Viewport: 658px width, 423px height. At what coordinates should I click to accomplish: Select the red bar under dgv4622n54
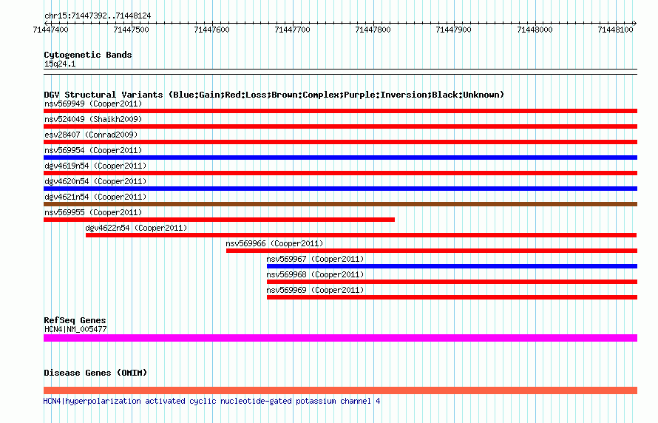pos(362,235)
